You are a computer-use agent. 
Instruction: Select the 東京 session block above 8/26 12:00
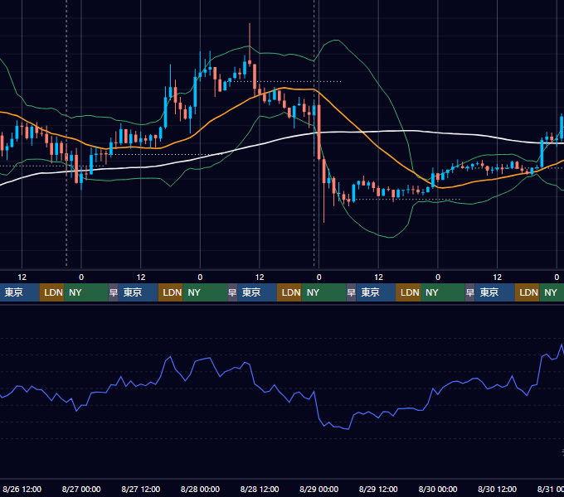pyautogui.click(x=19, y=292)
